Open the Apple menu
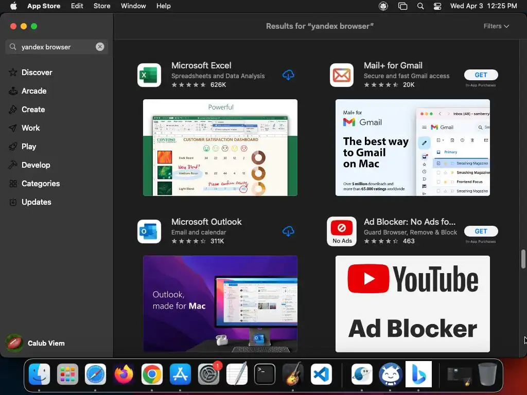 tap(13, 6)
